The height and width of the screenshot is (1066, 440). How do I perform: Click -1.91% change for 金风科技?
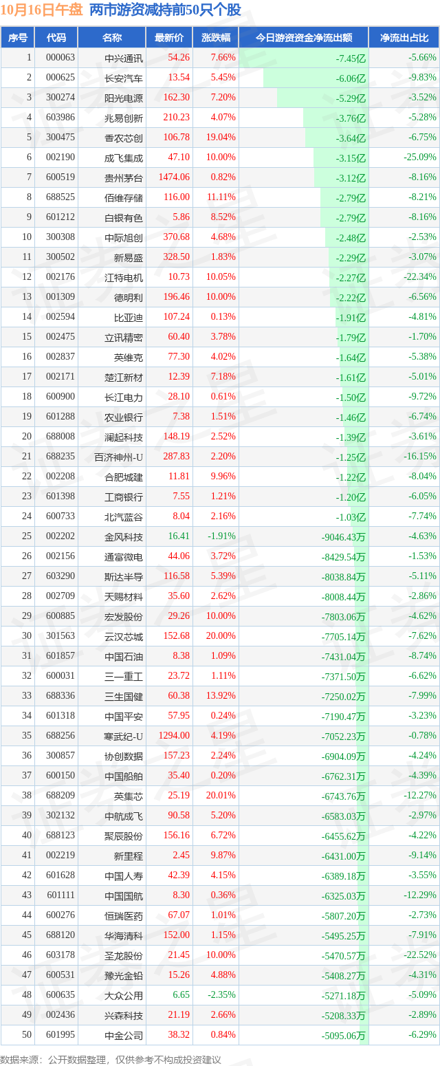[x=220, y=536]
